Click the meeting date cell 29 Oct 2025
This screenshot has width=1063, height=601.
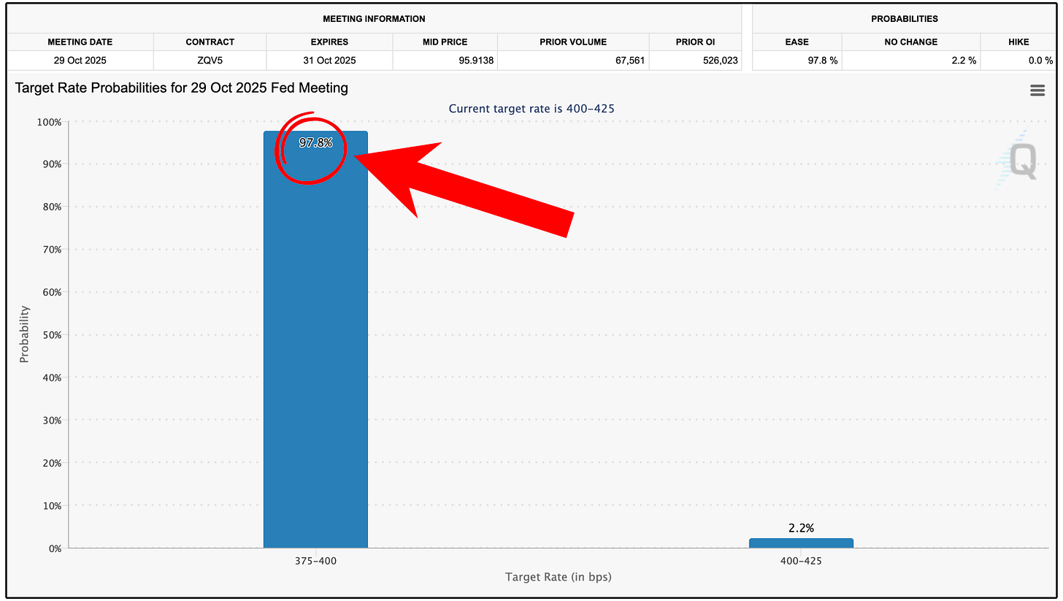[x=80, y=61]
